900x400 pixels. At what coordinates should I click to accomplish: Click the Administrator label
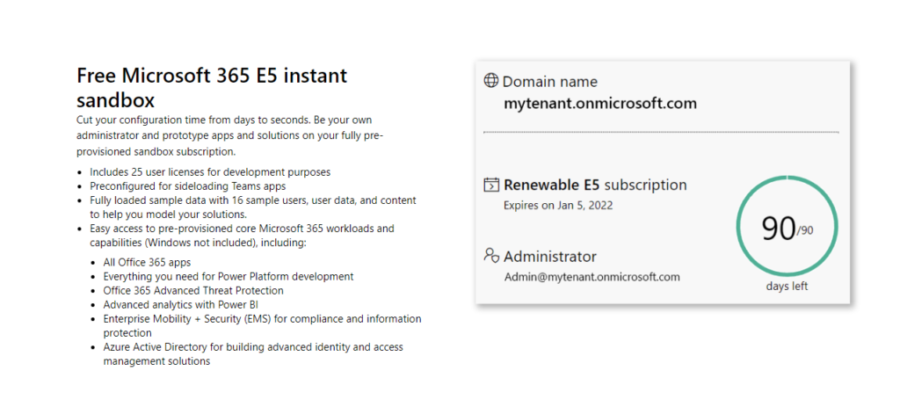pyautogui.click(x=550, y=256)
